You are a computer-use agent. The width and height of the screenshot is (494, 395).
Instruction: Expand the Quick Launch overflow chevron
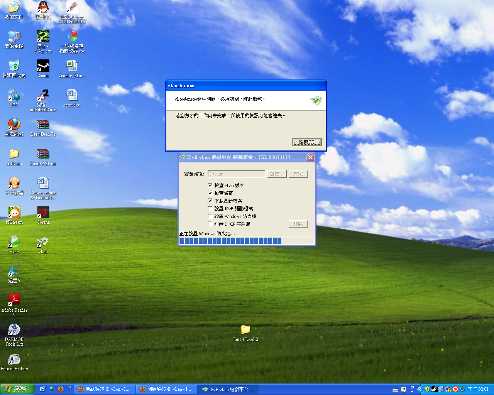(x=70, y=387)
